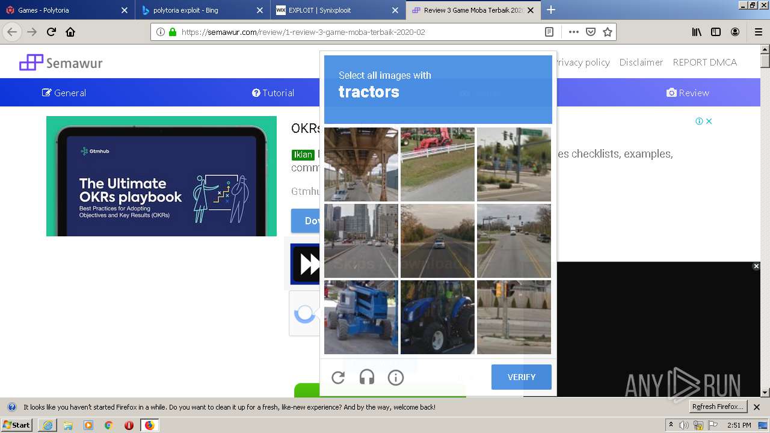Close the Games - Polytoria tab
This screenshot has height=433, width=770.
124,10
